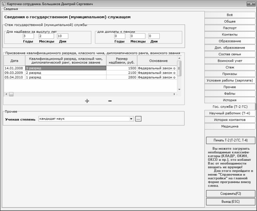The width and height of the screenshot is (257, 211).
Task: Open the Условия работы (зарплата) section
Action: [230, 80]
